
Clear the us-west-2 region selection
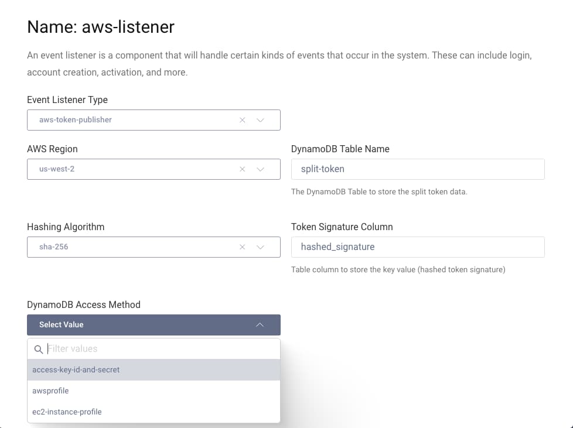242,169
